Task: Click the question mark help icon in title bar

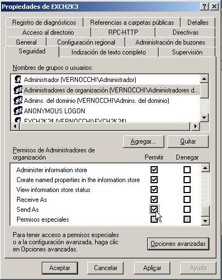Action: click(204, 7)
